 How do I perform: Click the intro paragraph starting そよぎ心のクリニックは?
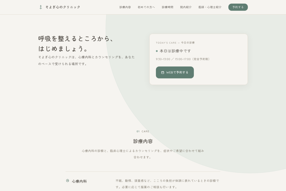pyautogui.click(x=87, y=60)
